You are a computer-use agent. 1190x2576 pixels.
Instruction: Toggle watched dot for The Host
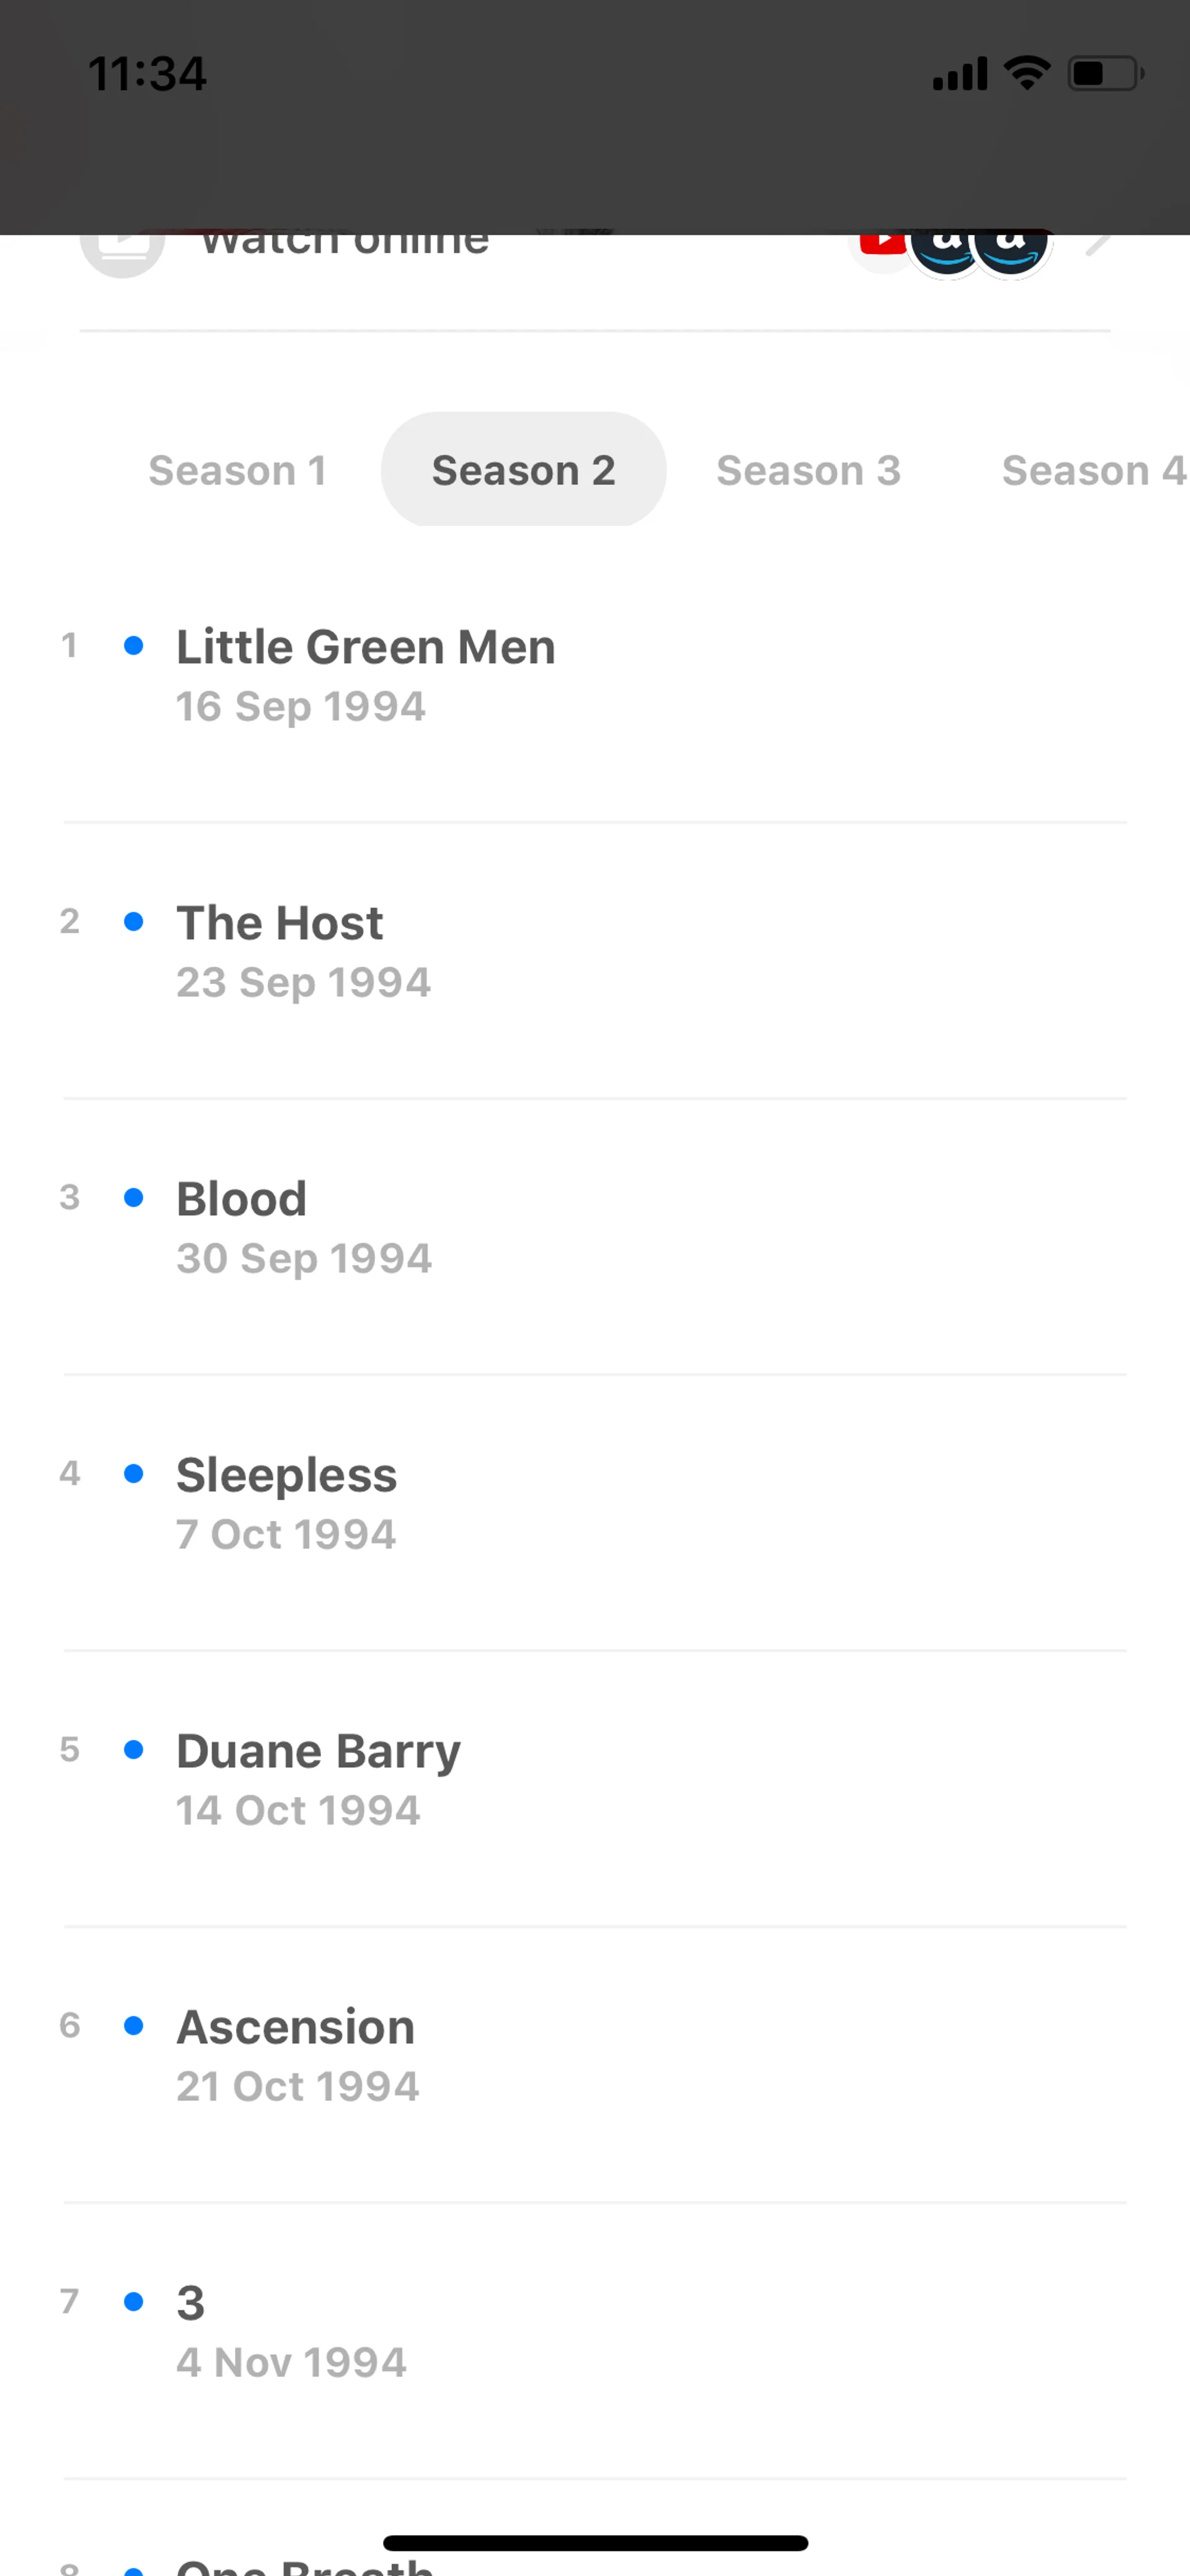[133, 922]
